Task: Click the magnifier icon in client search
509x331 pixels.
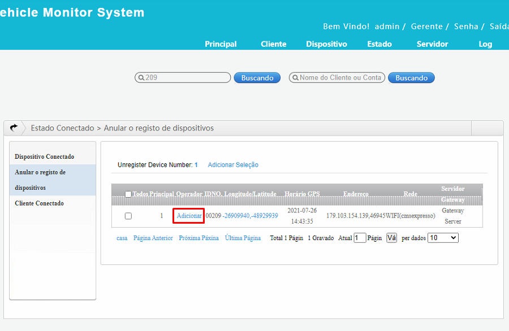Action: 294,78
